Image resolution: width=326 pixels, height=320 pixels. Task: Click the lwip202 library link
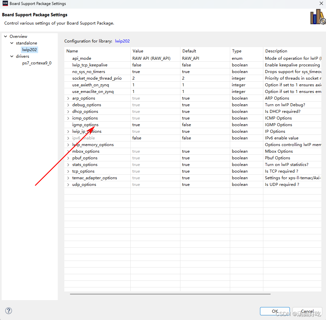point(122,41)
